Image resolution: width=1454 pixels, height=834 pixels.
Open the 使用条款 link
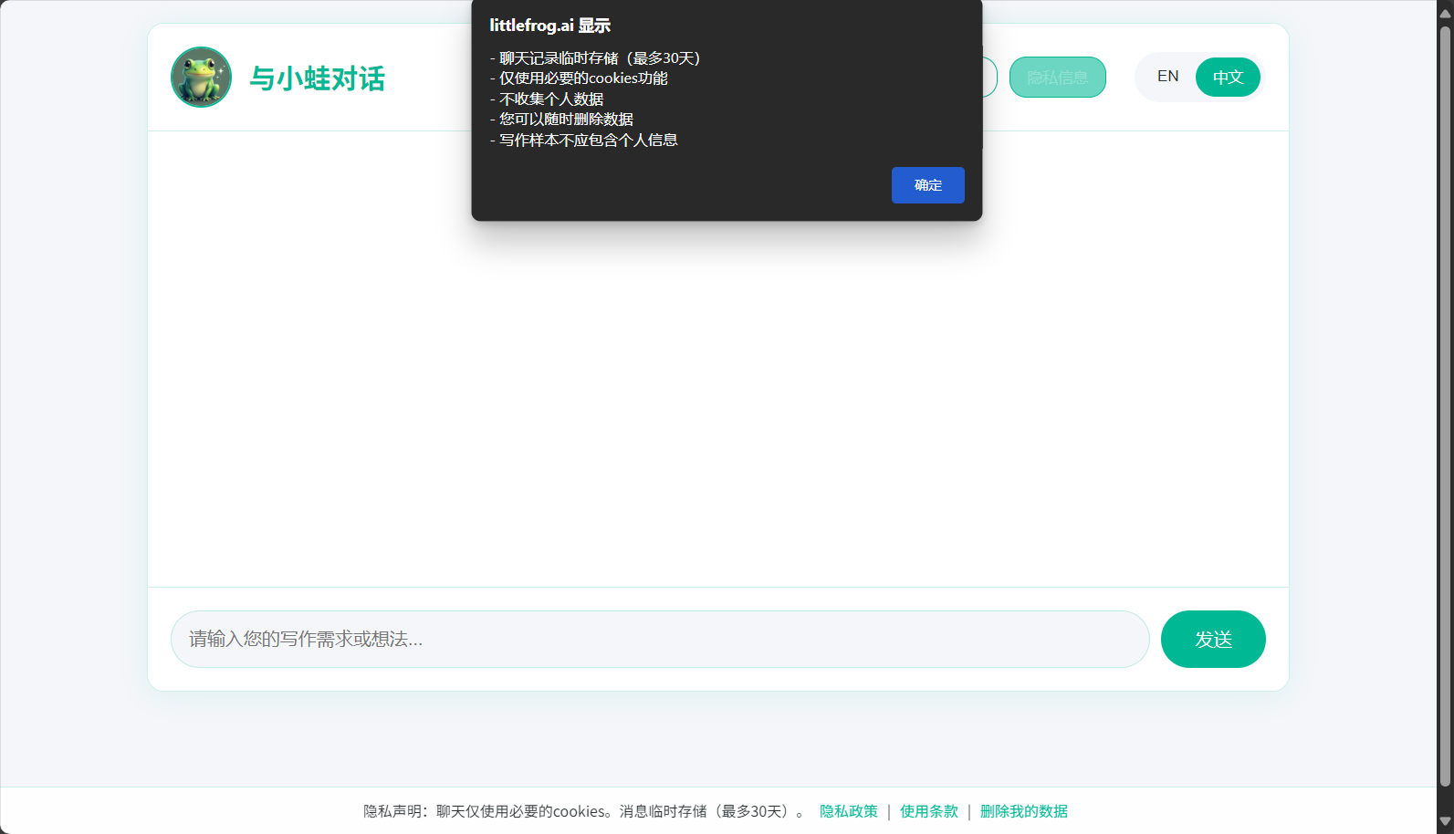pos(928,811)
